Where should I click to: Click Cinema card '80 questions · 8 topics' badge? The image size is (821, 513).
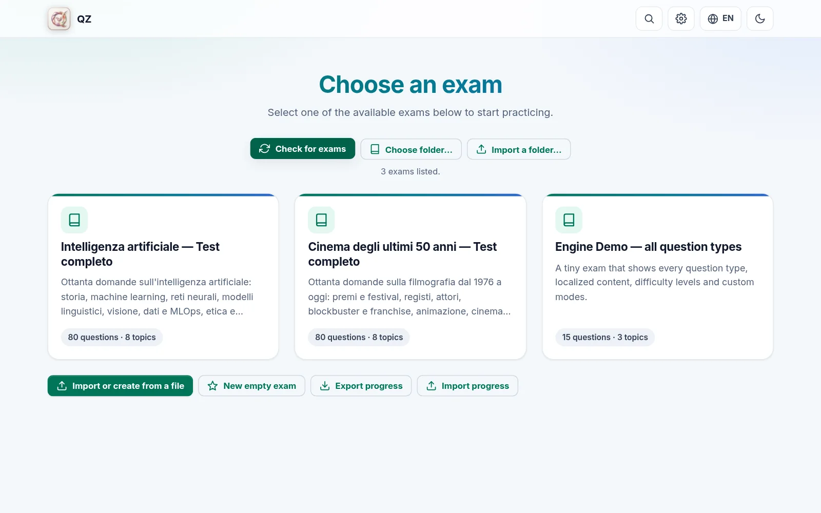[359, 337]
